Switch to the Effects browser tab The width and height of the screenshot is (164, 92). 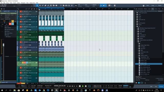(145, 9)
